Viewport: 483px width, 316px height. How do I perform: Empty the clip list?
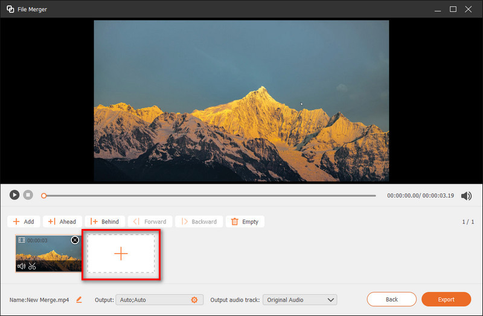click(245, 221)
